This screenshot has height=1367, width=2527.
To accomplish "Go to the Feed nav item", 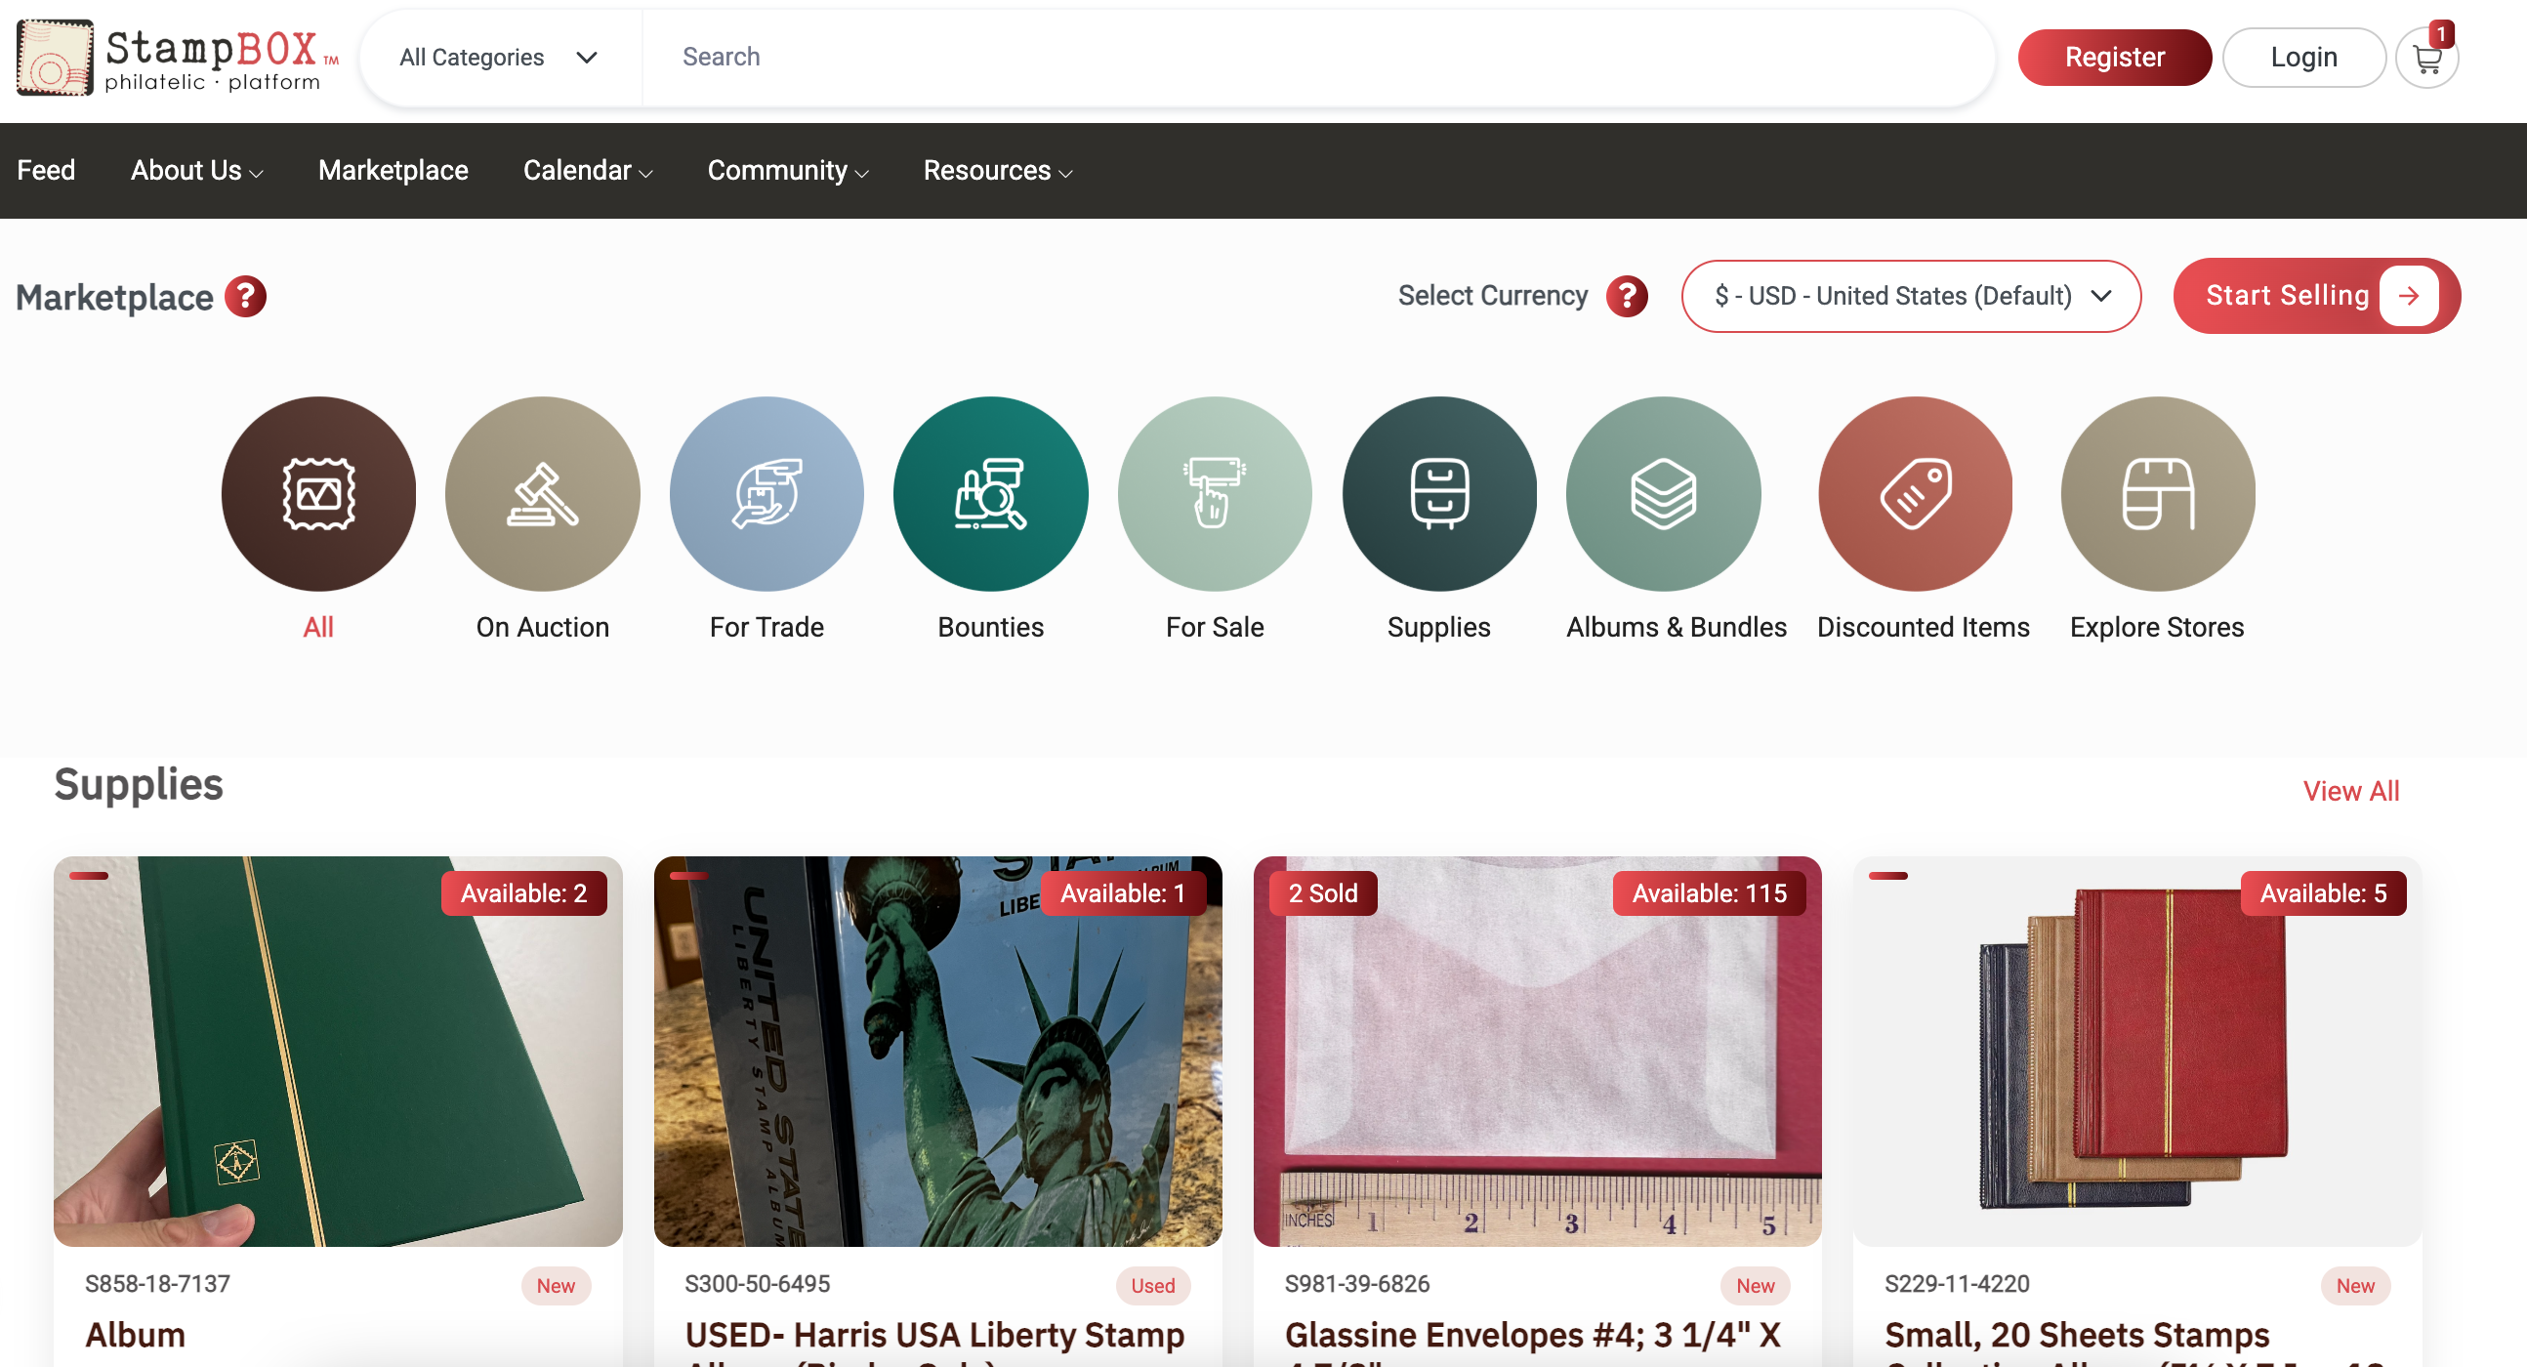I will (x=45, y=171).
